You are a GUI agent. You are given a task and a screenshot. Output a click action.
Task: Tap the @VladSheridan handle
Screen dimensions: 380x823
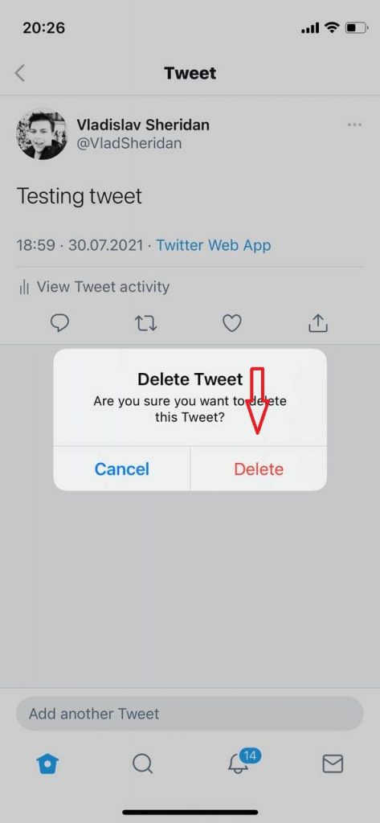[x=129, y=144]
